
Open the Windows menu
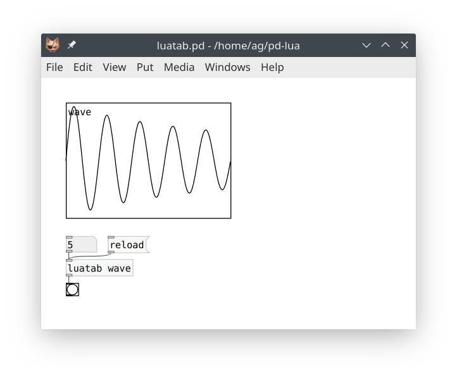(x=227, y=67)
